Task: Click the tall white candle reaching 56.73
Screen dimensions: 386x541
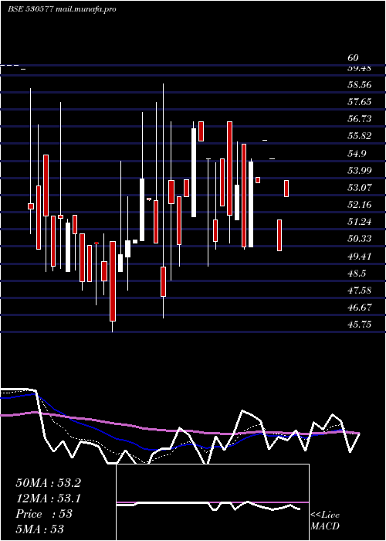Action: [x=194, y=172]
